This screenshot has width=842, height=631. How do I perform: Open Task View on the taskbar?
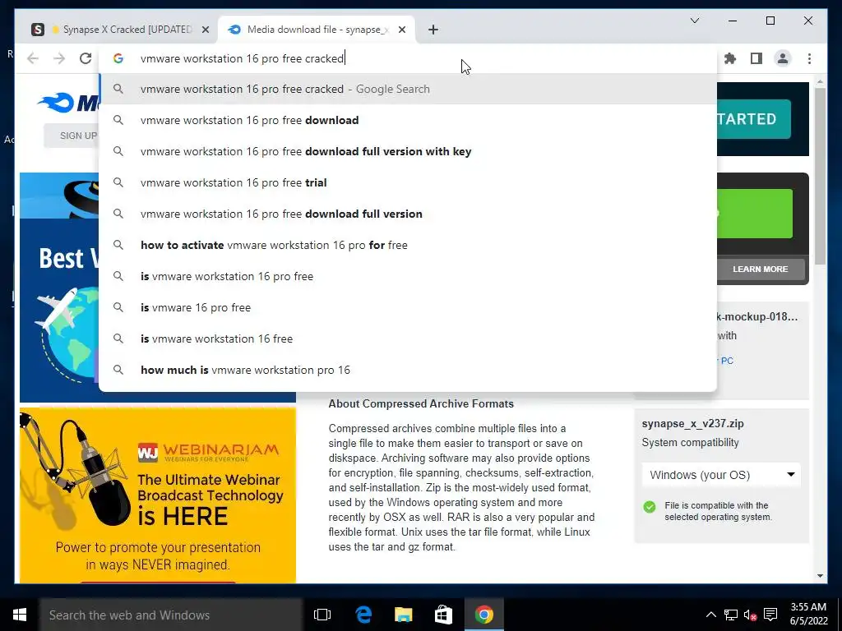click(322, 615)
